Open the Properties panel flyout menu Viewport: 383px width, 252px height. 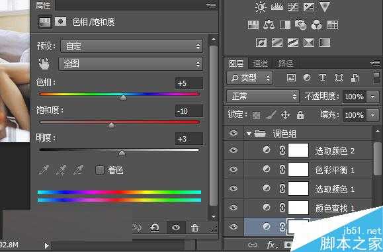tap(211, 5)
